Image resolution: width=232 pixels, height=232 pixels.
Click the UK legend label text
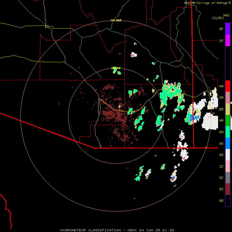click(x=221, y=40)
